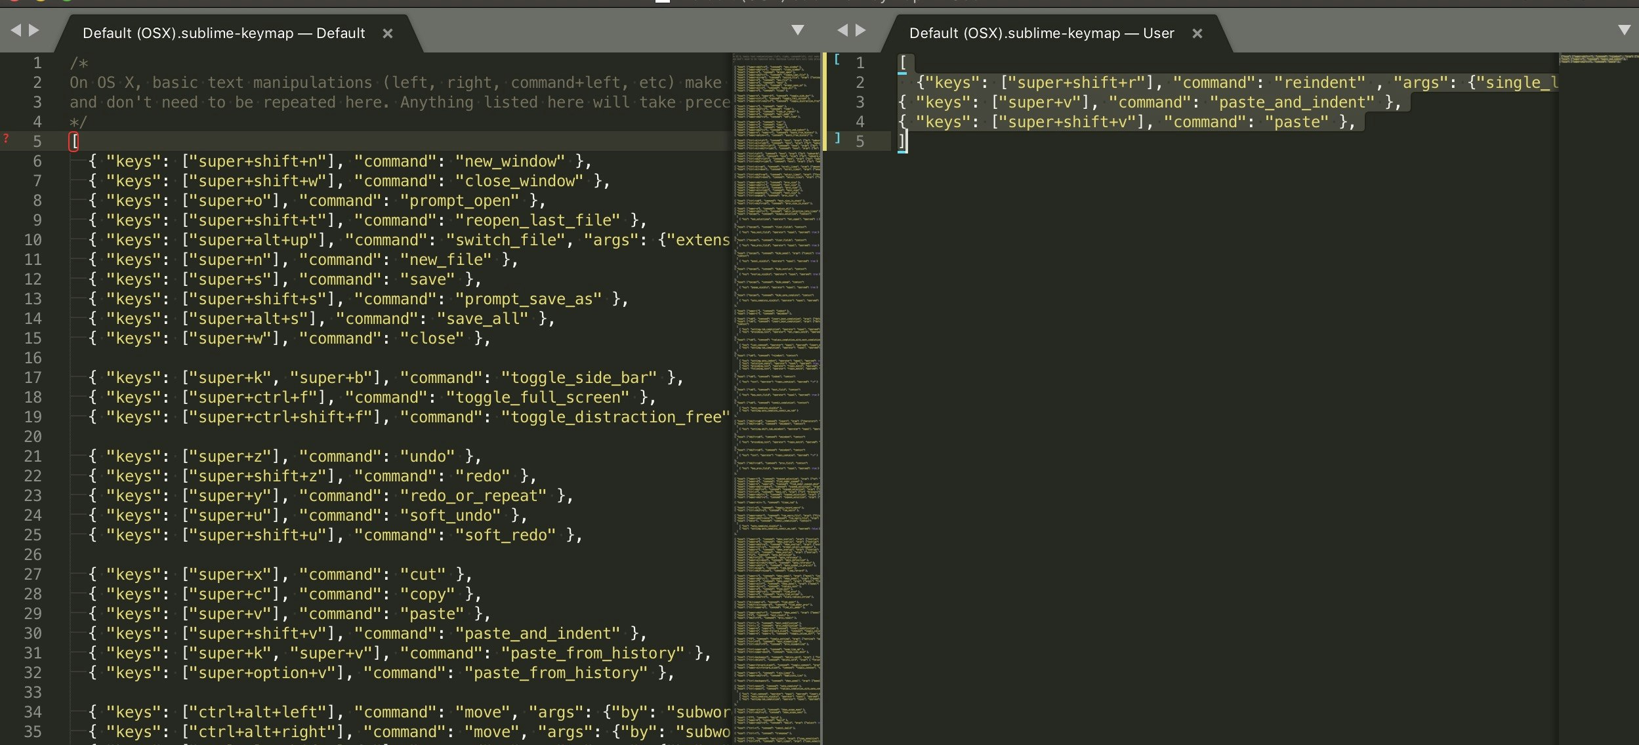1639x745 pixels.
Task: Close the User keymap tab
Action: (1197, 33)
